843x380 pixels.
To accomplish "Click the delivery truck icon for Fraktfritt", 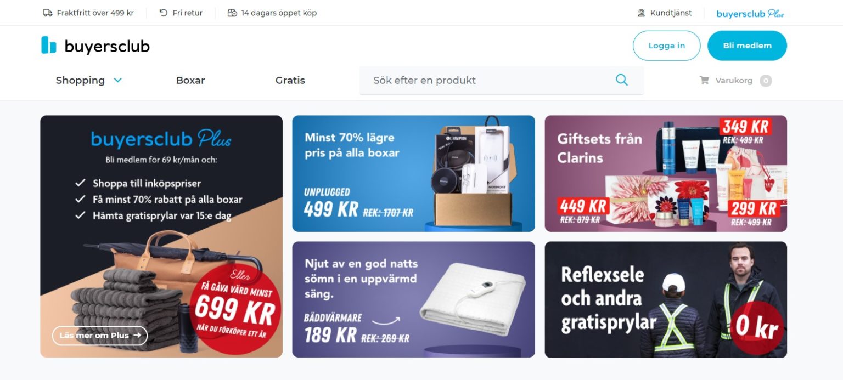I will click(x=48, y=13).
